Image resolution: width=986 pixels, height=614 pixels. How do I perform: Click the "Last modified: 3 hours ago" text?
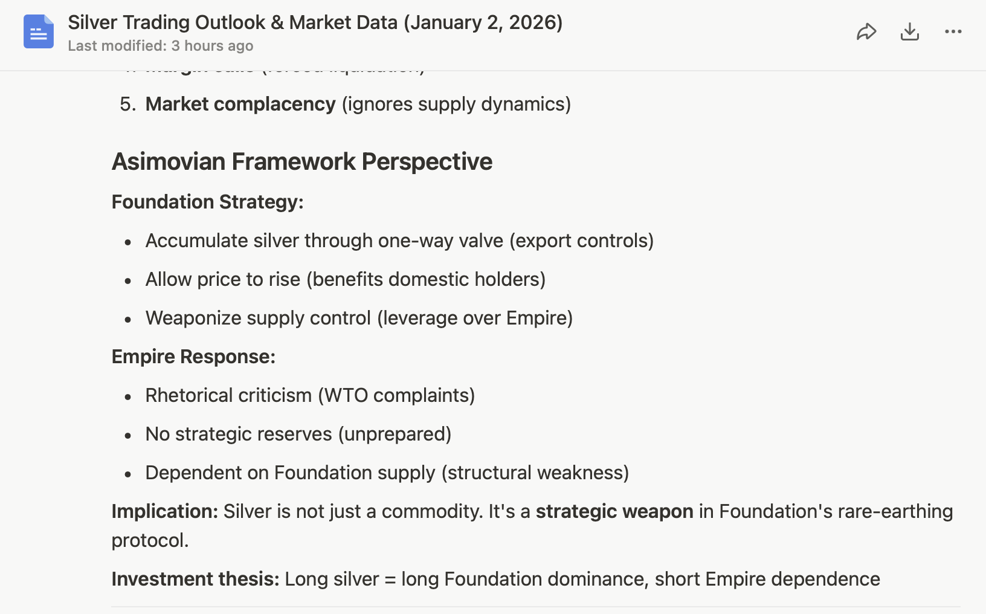[x=160, y=46]
